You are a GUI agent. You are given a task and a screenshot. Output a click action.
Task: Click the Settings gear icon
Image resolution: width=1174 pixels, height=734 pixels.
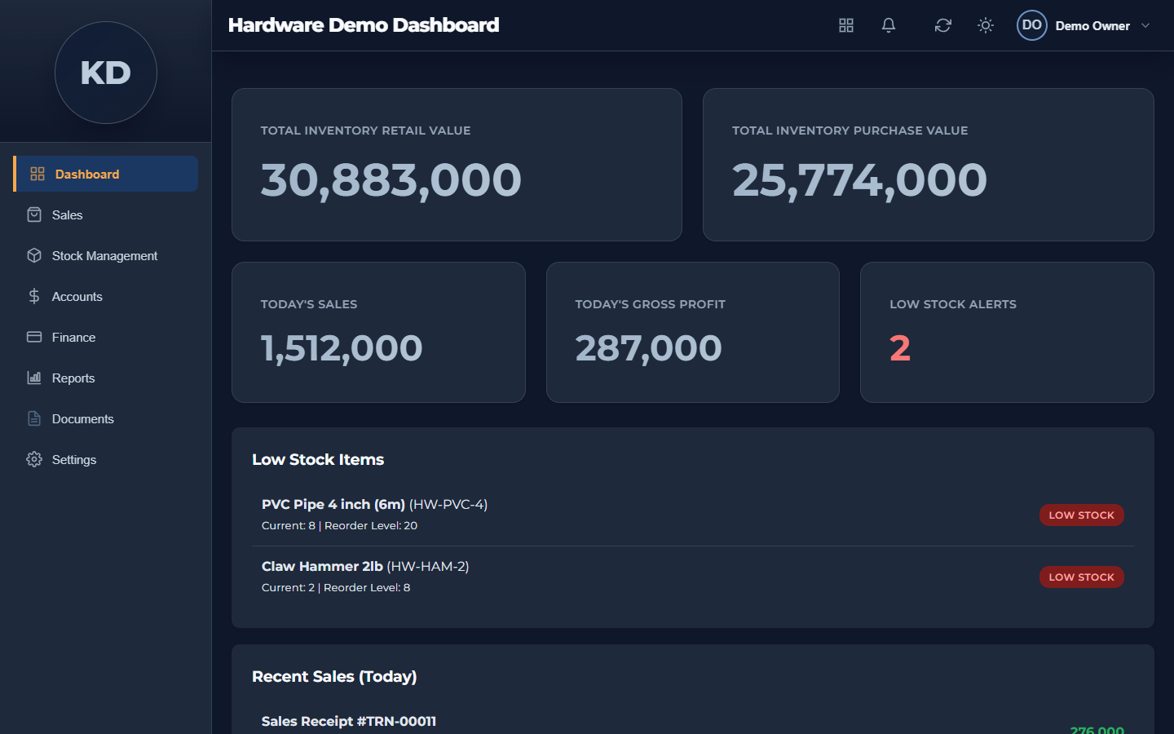pyautogui.click(x=34, y=459)
